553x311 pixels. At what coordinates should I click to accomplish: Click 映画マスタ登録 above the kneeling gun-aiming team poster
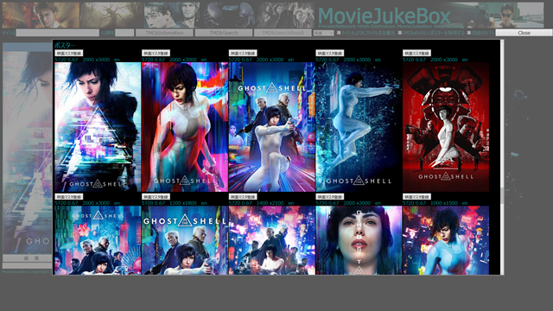tap(243, 54)
